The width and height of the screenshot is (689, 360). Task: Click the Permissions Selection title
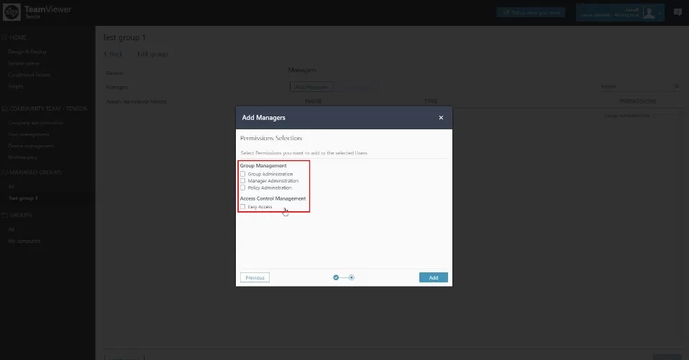click(270, 138)
